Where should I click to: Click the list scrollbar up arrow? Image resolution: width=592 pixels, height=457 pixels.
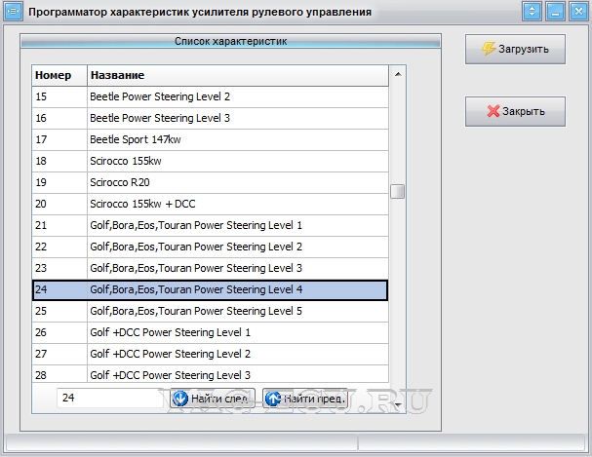click(x=398, y=74)
